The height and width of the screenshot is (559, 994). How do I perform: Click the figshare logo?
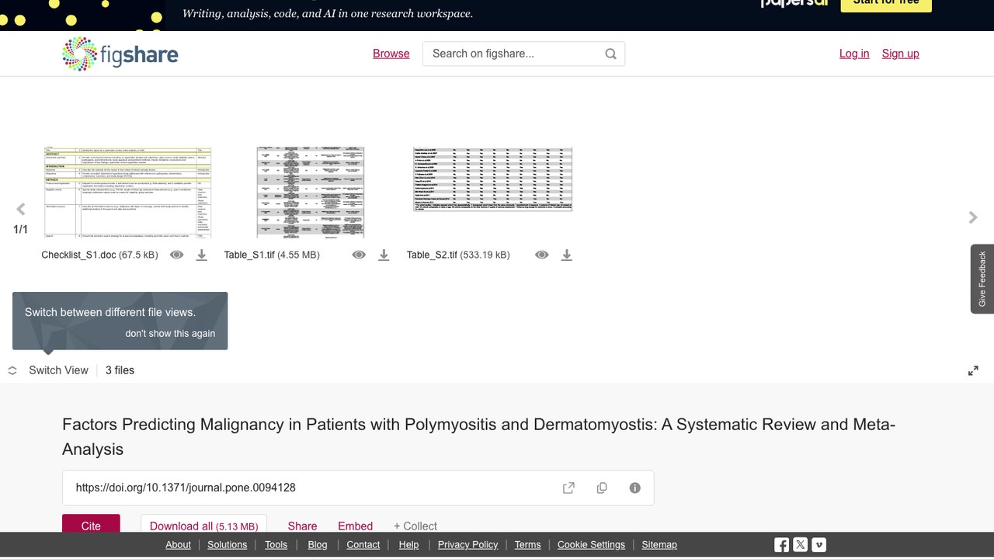click(120, 54)
